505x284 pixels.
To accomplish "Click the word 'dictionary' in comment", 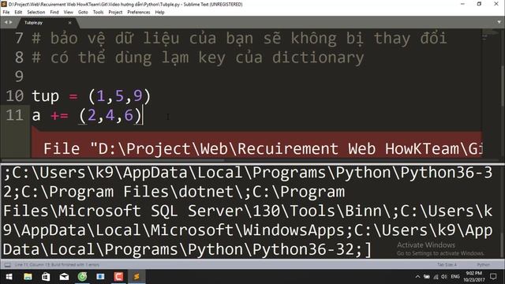I will pos(318,58).
